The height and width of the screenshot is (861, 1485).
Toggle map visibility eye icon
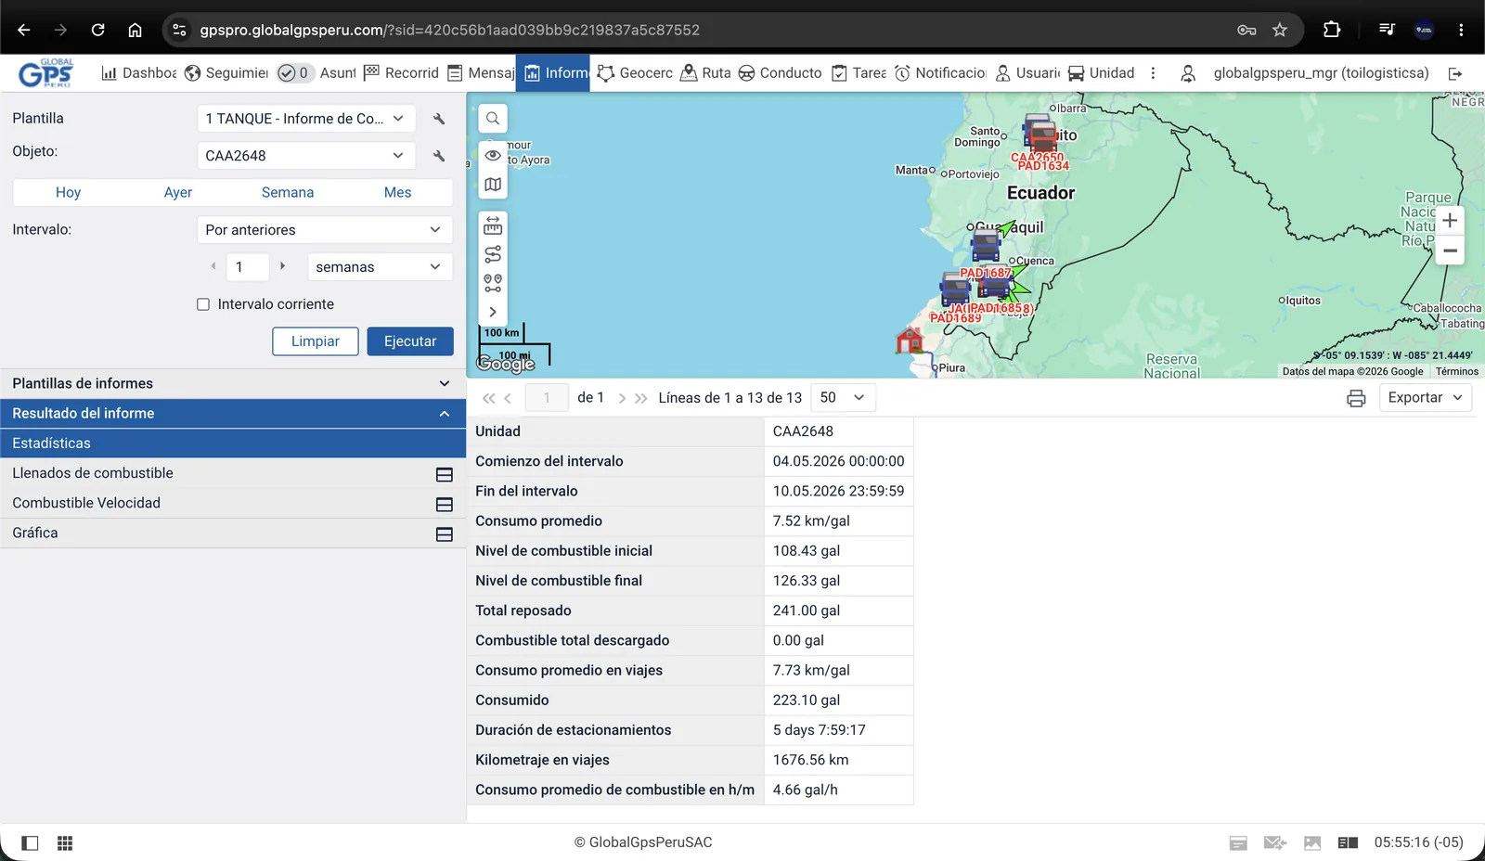tap(493, 155)
